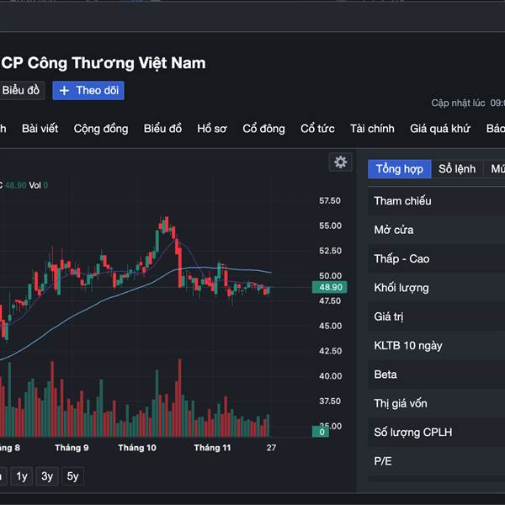
Task: View the Tài chính tab
Action: tap(372, 129)
